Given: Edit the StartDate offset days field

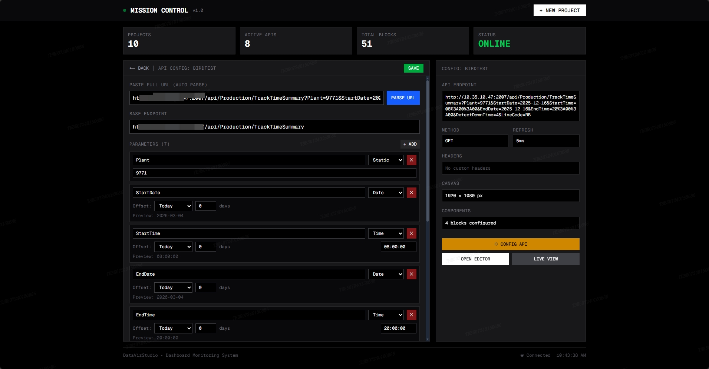Looking at the screenshot, I should pyautogui.click(x=205, y=206).
